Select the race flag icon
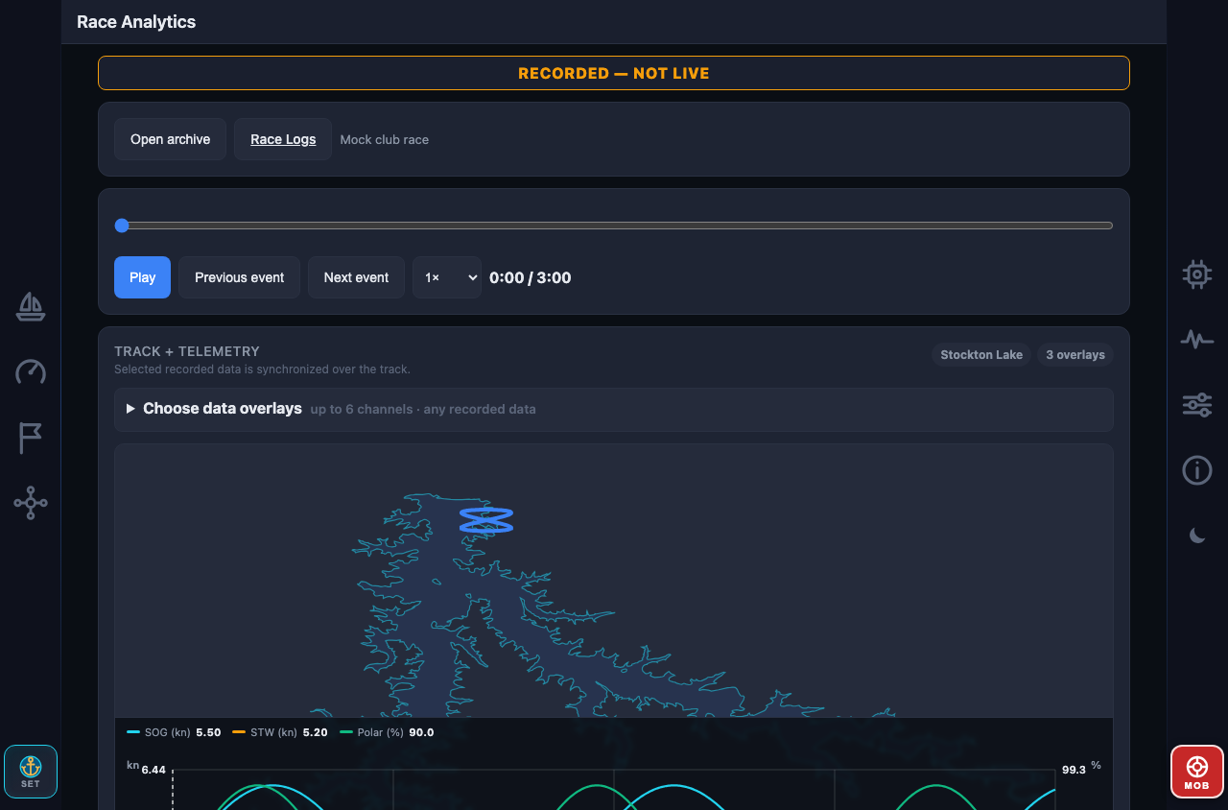This screenshot has height=810, width=1228. click(31, 438)
